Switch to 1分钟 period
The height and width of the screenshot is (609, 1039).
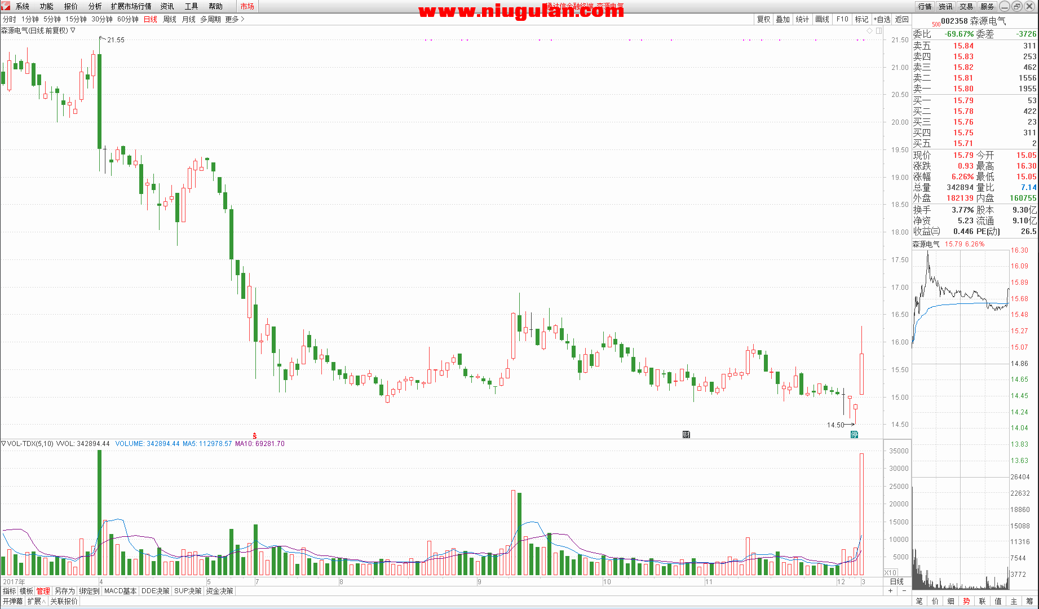pyautogui.click(x=30, y=19)
